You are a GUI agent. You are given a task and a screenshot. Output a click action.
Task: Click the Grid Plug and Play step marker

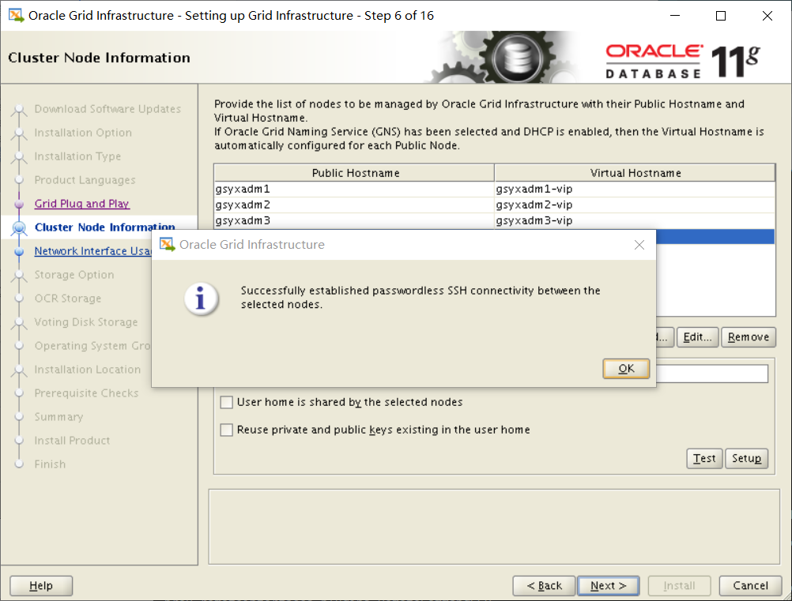tap(19, 204)
